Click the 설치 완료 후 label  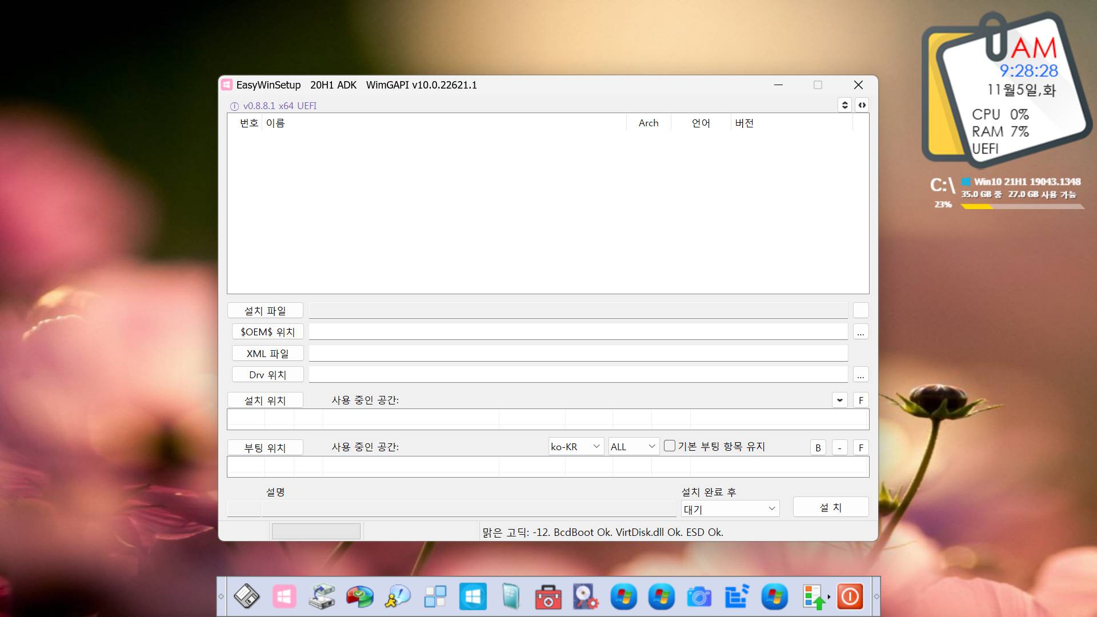click(x=708, y=492)
